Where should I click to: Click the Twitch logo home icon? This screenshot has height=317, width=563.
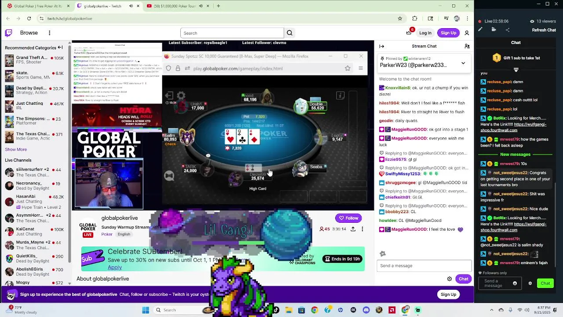(x=8, y=33)
